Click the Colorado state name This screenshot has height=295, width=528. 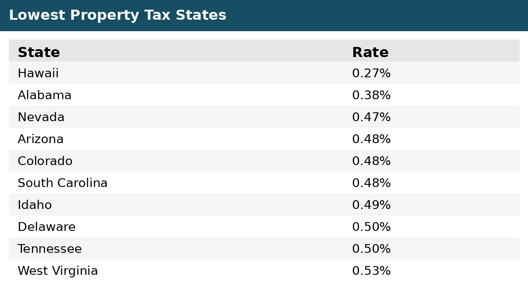pos(45,161)
